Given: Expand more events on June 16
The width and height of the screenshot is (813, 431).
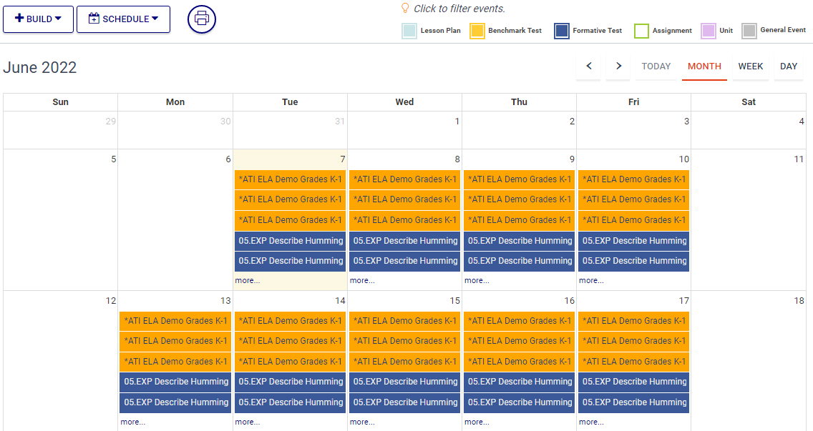Looking at the screenshot, I should coord(477,422).
